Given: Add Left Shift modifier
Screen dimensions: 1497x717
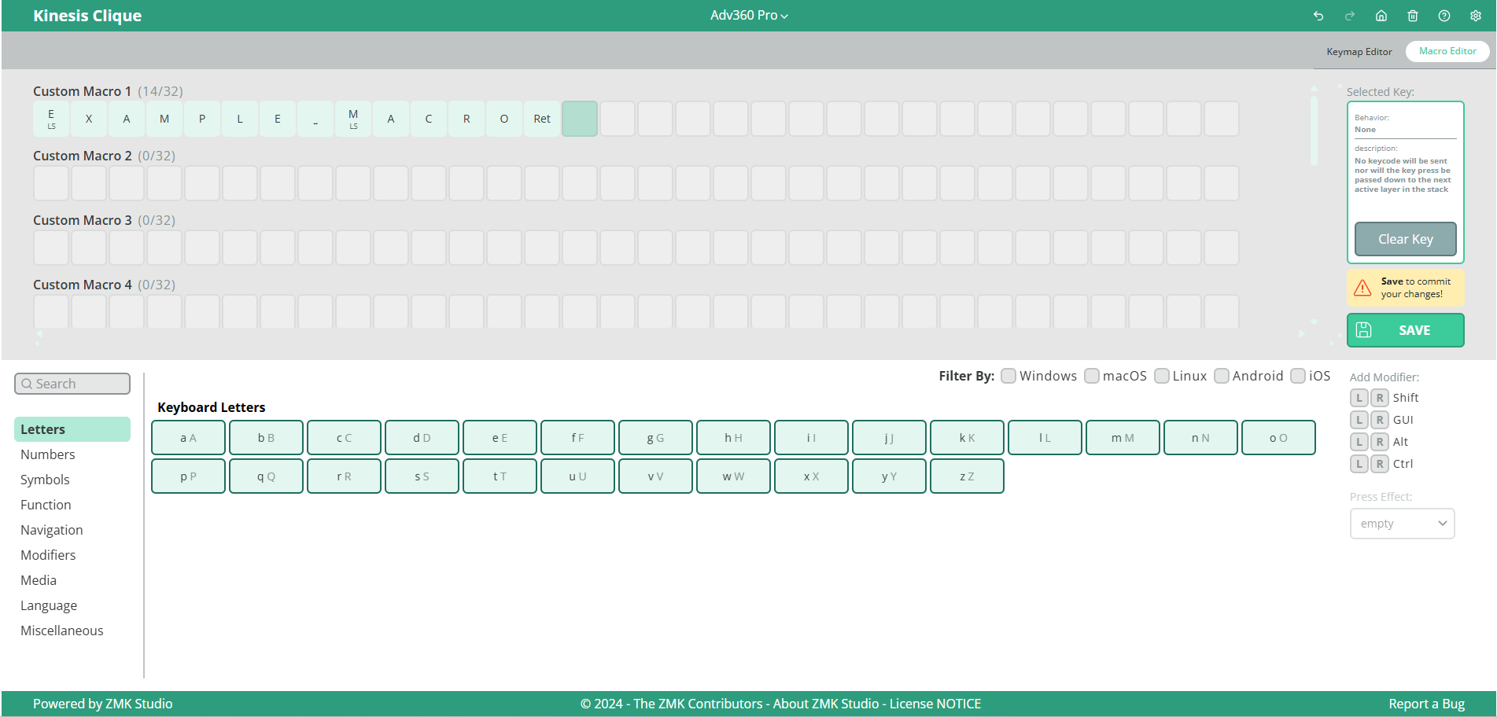Looking at the screenshot, I should [1359, 398].
